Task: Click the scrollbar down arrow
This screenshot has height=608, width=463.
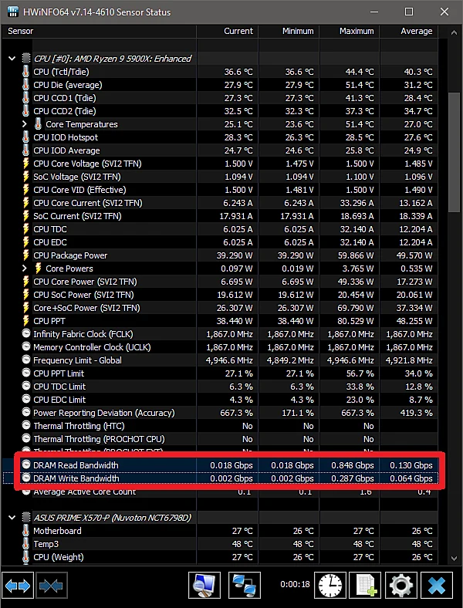Action: [454, 559]
